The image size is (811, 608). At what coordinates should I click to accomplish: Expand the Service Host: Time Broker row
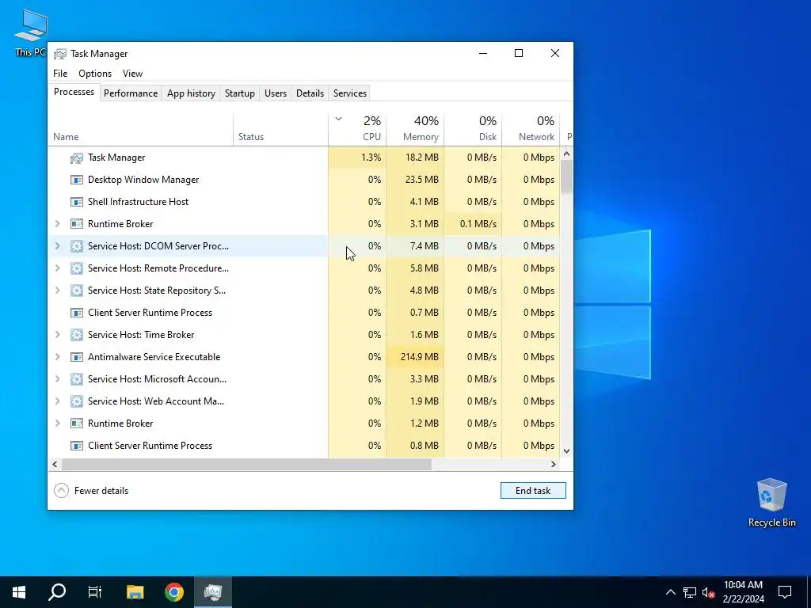tap(57, 335)
